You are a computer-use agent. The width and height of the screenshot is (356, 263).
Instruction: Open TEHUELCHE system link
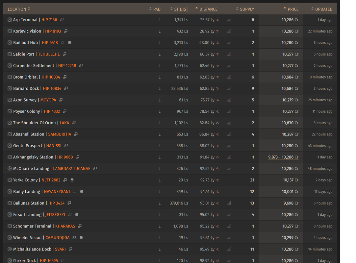pos(49,54)
